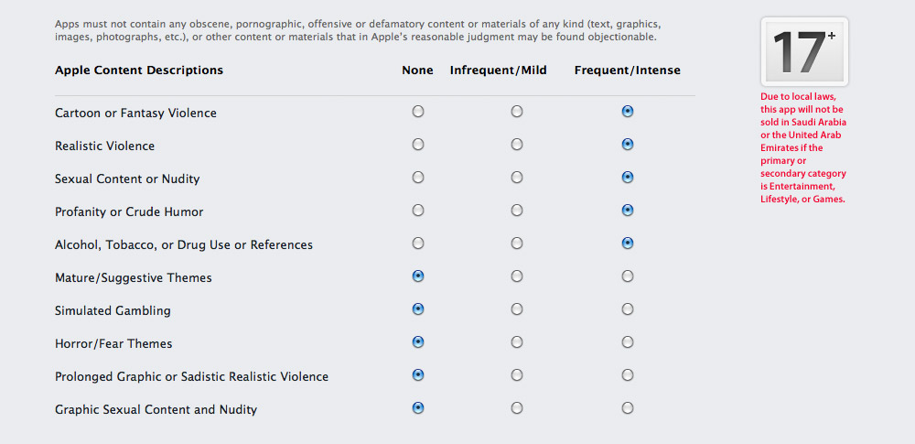The width and height of the screenshot is (915, 444).
Task: Set Realistic Violence to Infrequent/Mild
Action: pos(517,145)
